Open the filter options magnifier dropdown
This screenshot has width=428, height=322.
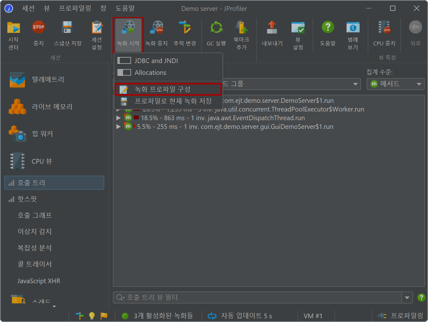coord(120,297)
